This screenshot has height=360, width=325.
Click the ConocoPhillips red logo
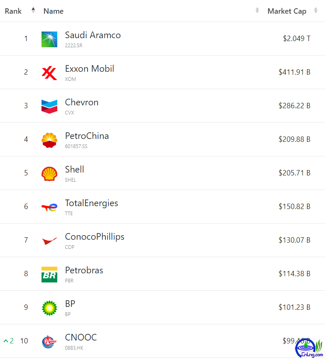pyautogui.click(x=49, y=241)
